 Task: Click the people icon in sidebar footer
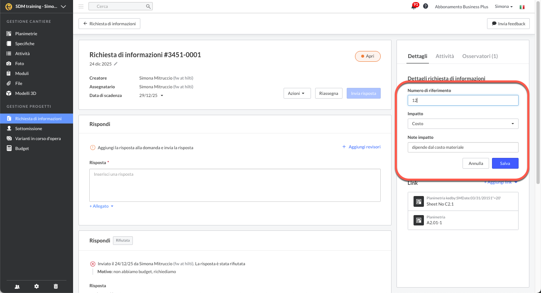pyautogui.click(x=17, y=286)
